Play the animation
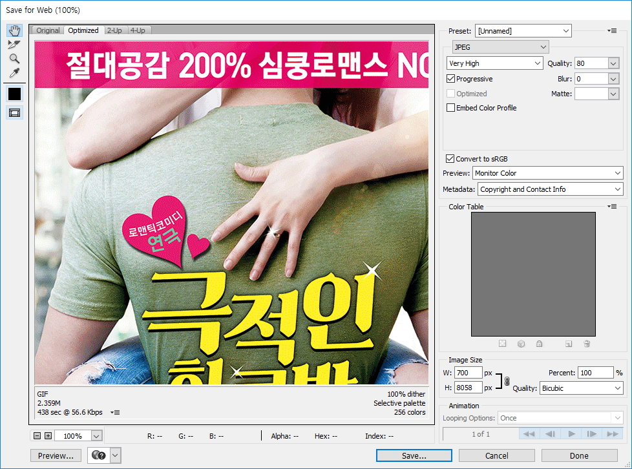Viewport: 632px width, 469px height. click(x=571, y=434)
